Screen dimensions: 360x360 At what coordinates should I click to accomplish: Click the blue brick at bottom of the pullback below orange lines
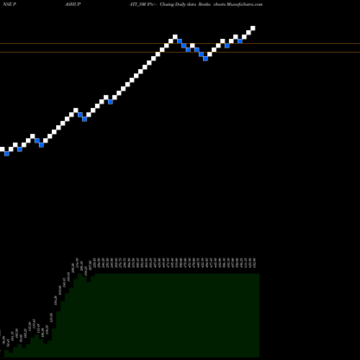tap(205, 58)
